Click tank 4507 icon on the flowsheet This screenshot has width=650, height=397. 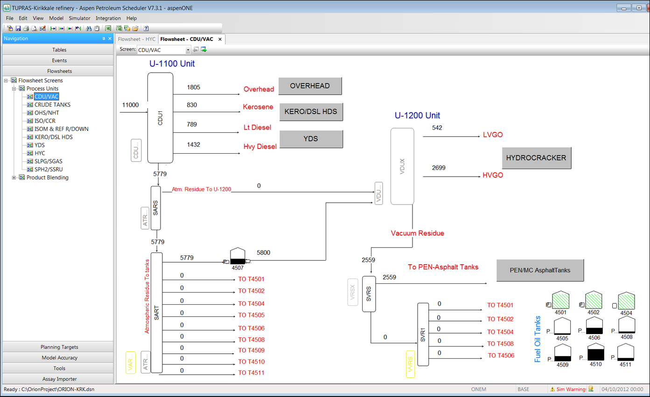click(238, 256)
